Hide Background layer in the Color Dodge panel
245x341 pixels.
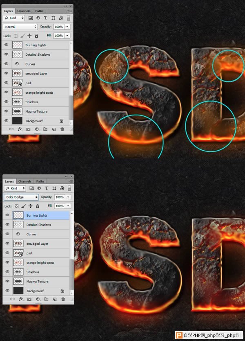tap(7, 291)
